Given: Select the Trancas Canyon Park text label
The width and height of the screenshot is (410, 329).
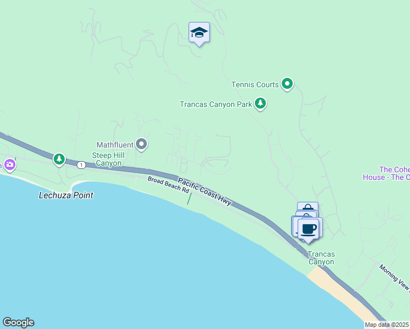Looking at the screenshot, I should 216,104.
